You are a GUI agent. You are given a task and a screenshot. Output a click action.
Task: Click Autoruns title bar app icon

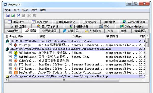[5, 4]
